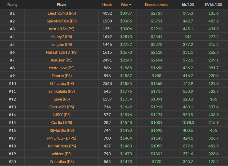This screenshot has height=166, width=228.
Task: Click El Tacuba (PS) player name
Action: 62,83
